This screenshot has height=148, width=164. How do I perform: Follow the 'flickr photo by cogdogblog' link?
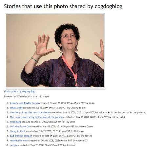(x=20, y=91)
